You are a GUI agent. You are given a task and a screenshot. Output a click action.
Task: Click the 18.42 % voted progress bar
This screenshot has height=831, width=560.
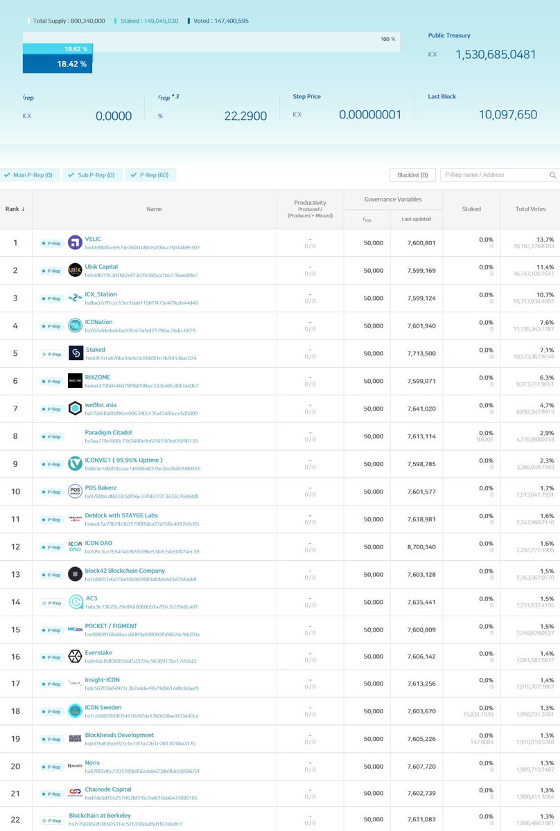pyautogui.click(x=57, y=64)
